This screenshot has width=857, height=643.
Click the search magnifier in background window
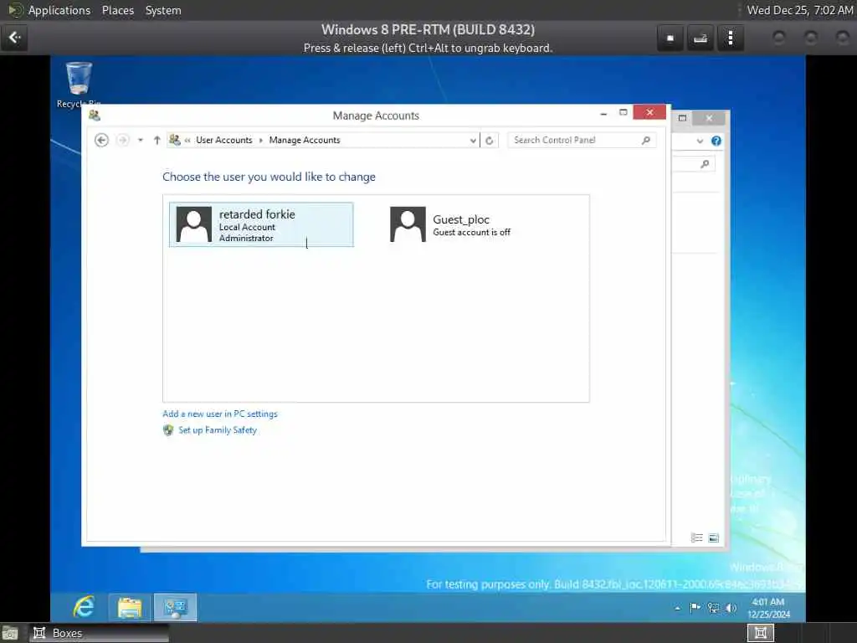(x=705, y=163)
